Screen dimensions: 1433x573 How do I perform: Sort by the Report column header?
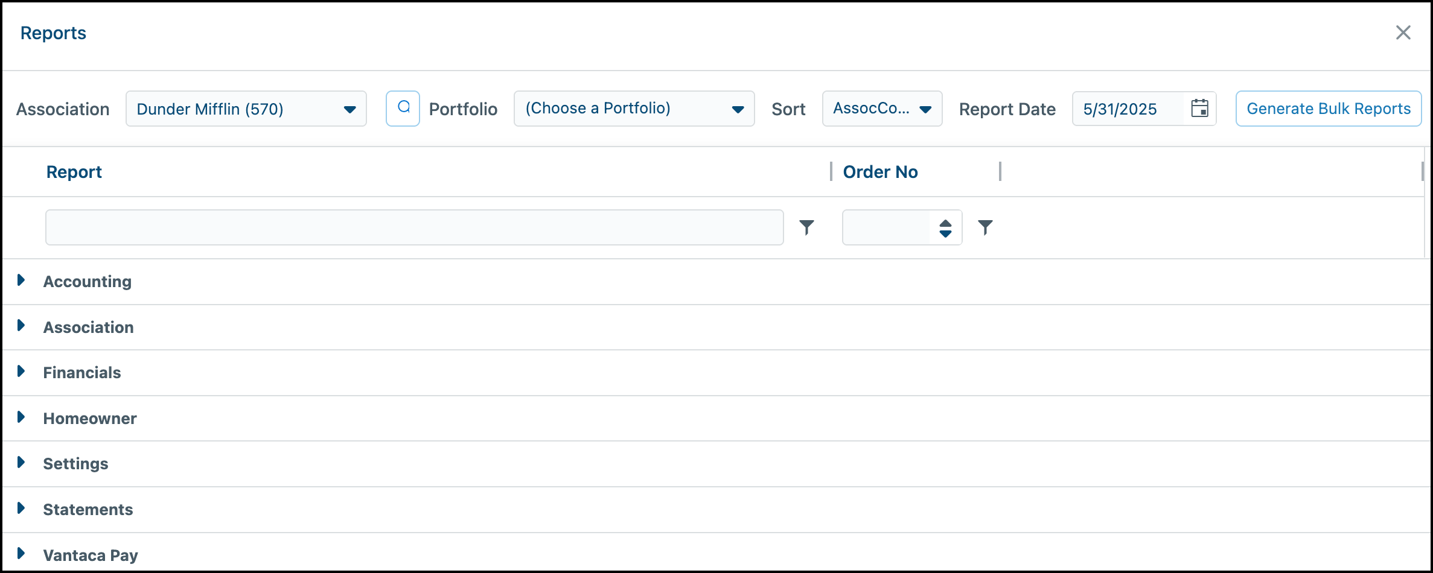[x=74, y=172]
